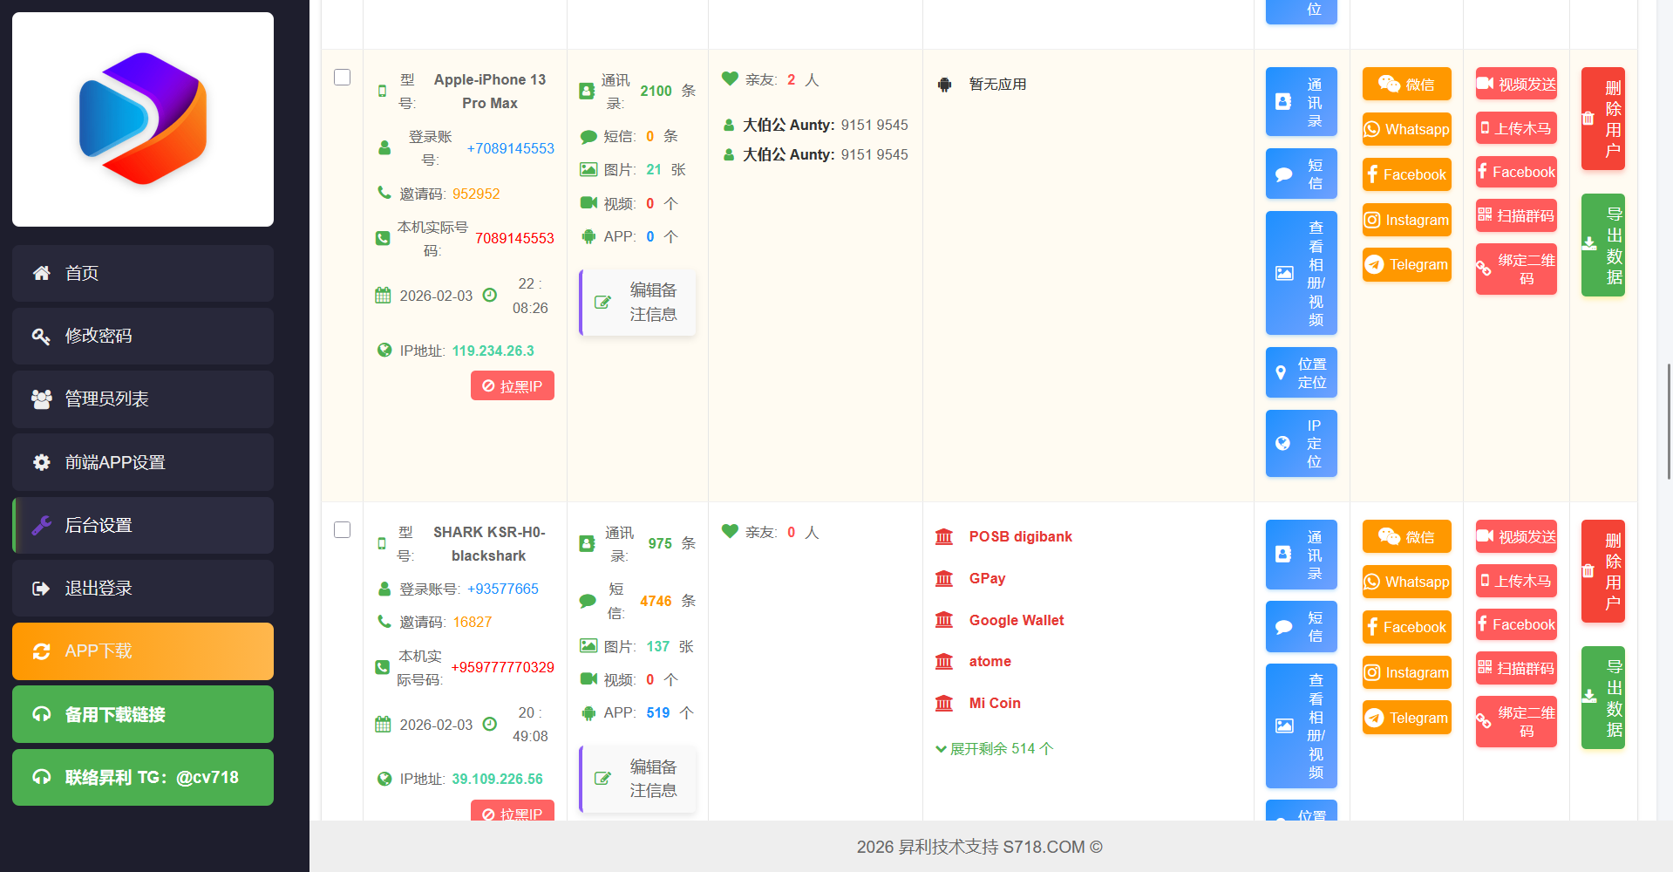Image resolution: width=1673 pixels, height=872 pixels.
Task: Click the 扫描群码 QR icon in the iPhone row
Action: pyautogui.click(x=1485, y=215)
